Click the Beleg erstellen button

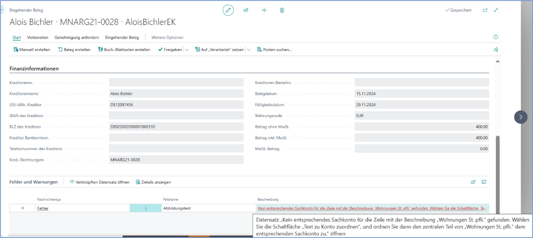tap(74, 50)
